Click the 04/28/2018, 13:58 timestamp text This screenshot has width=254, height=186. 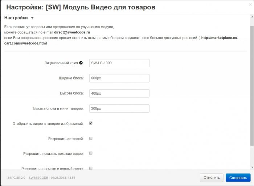pos(63,178)
